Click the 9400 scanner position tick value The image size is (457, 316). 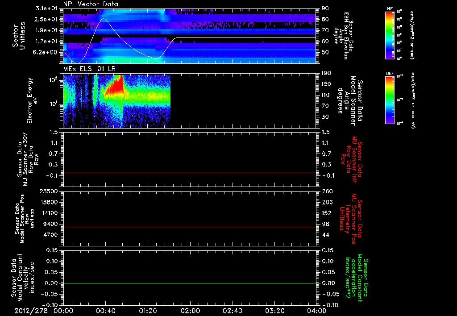coord(50,224)
